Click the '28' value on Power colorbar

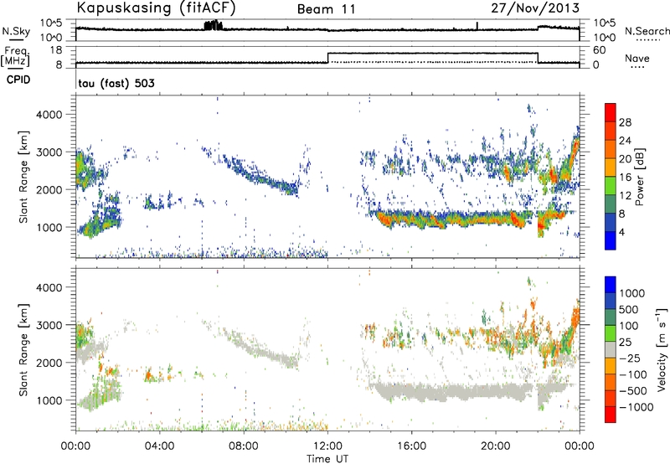pyautogui.click(x=625, y=122)
